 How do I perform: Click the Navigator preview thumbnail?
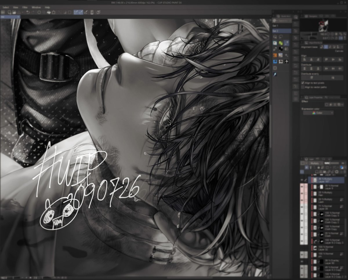pyautogui.click(x=324, y=25)
